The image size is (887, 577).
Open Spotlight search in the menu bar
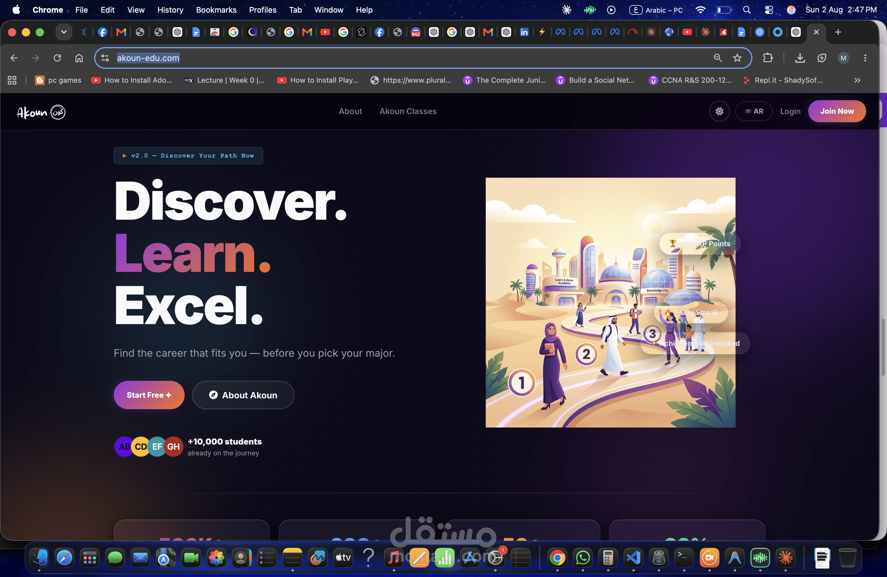[746, 10]
